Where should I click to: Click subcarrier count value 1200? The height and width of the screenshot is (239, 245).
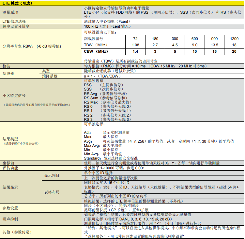234,39
